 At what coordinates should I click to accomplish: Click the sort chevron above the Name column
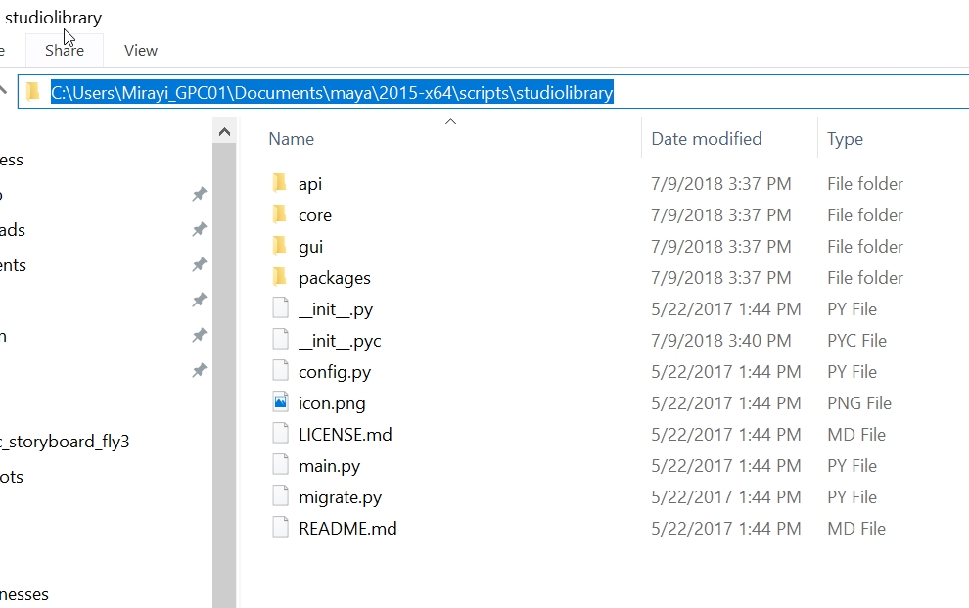pyautogui.click(x=450, y=121)
